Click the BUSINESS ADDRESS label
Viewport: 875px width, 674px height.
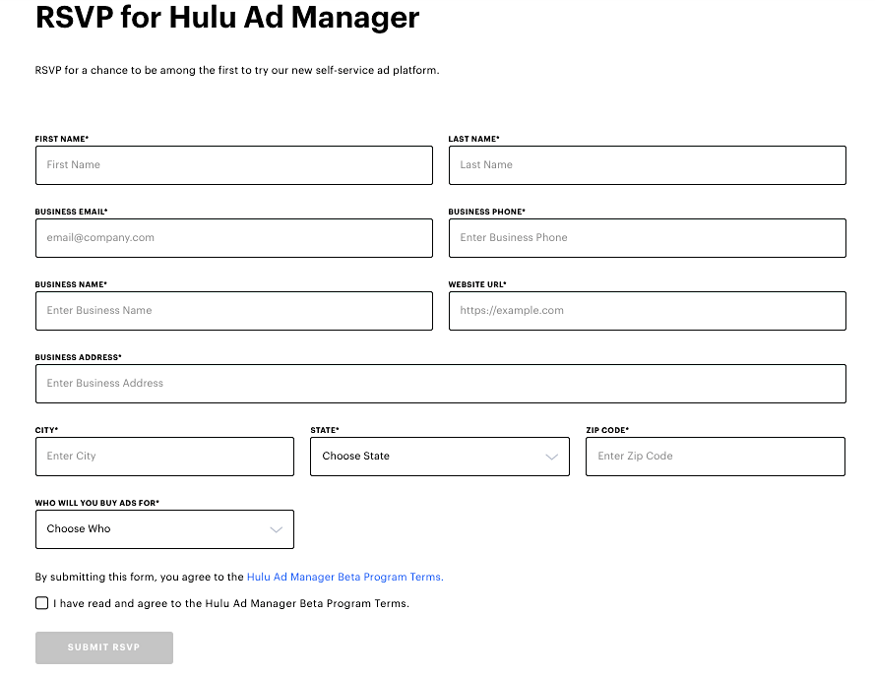[x=78, y=357]
